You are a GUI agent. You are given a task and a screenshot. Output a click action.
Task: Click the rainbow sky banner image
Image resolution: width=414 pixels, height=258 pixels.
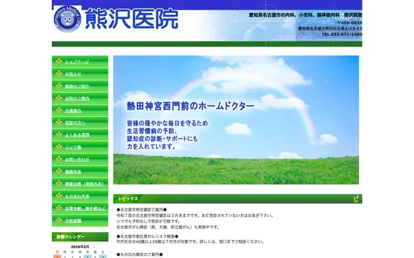[236, 120]
